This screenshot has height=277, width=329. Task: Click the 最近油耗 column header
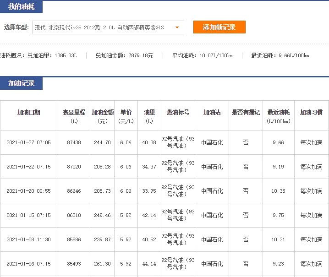[x=278, y=112]
